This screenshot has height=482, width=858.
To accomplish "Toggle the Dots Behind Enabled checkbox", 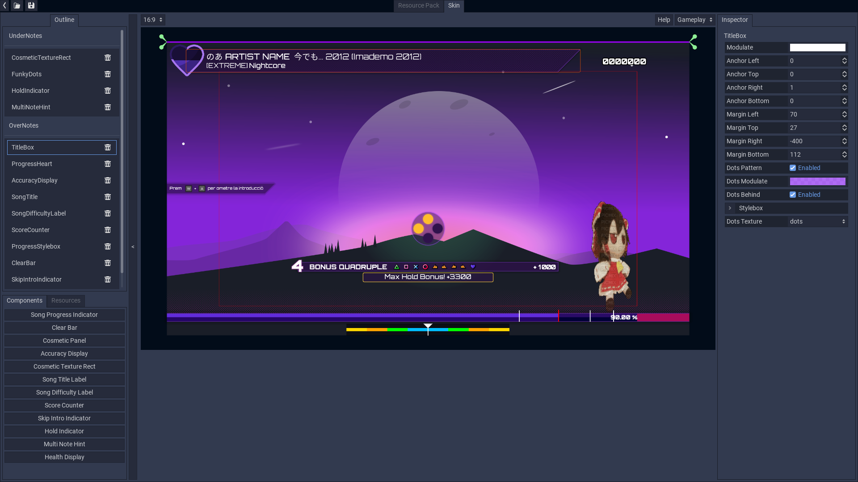I will [x=793, y=195].
